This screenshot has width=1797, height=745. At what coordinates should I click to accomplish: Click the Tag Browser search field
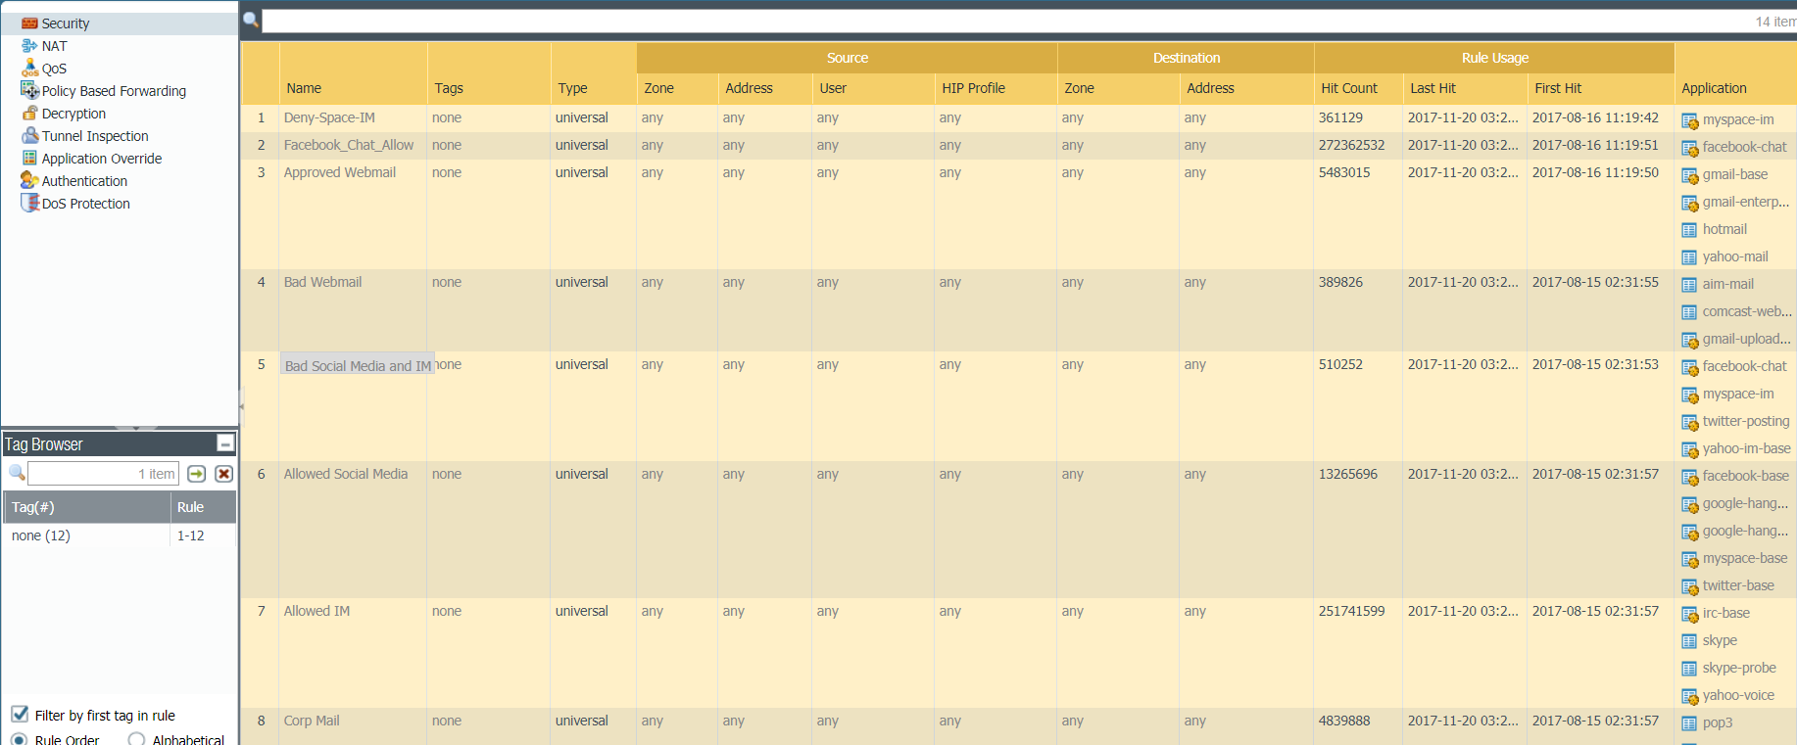click(x=103, y=474)
